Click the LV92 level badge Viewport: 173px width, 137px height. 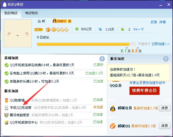pyautogui.click(x=38, y=30)
